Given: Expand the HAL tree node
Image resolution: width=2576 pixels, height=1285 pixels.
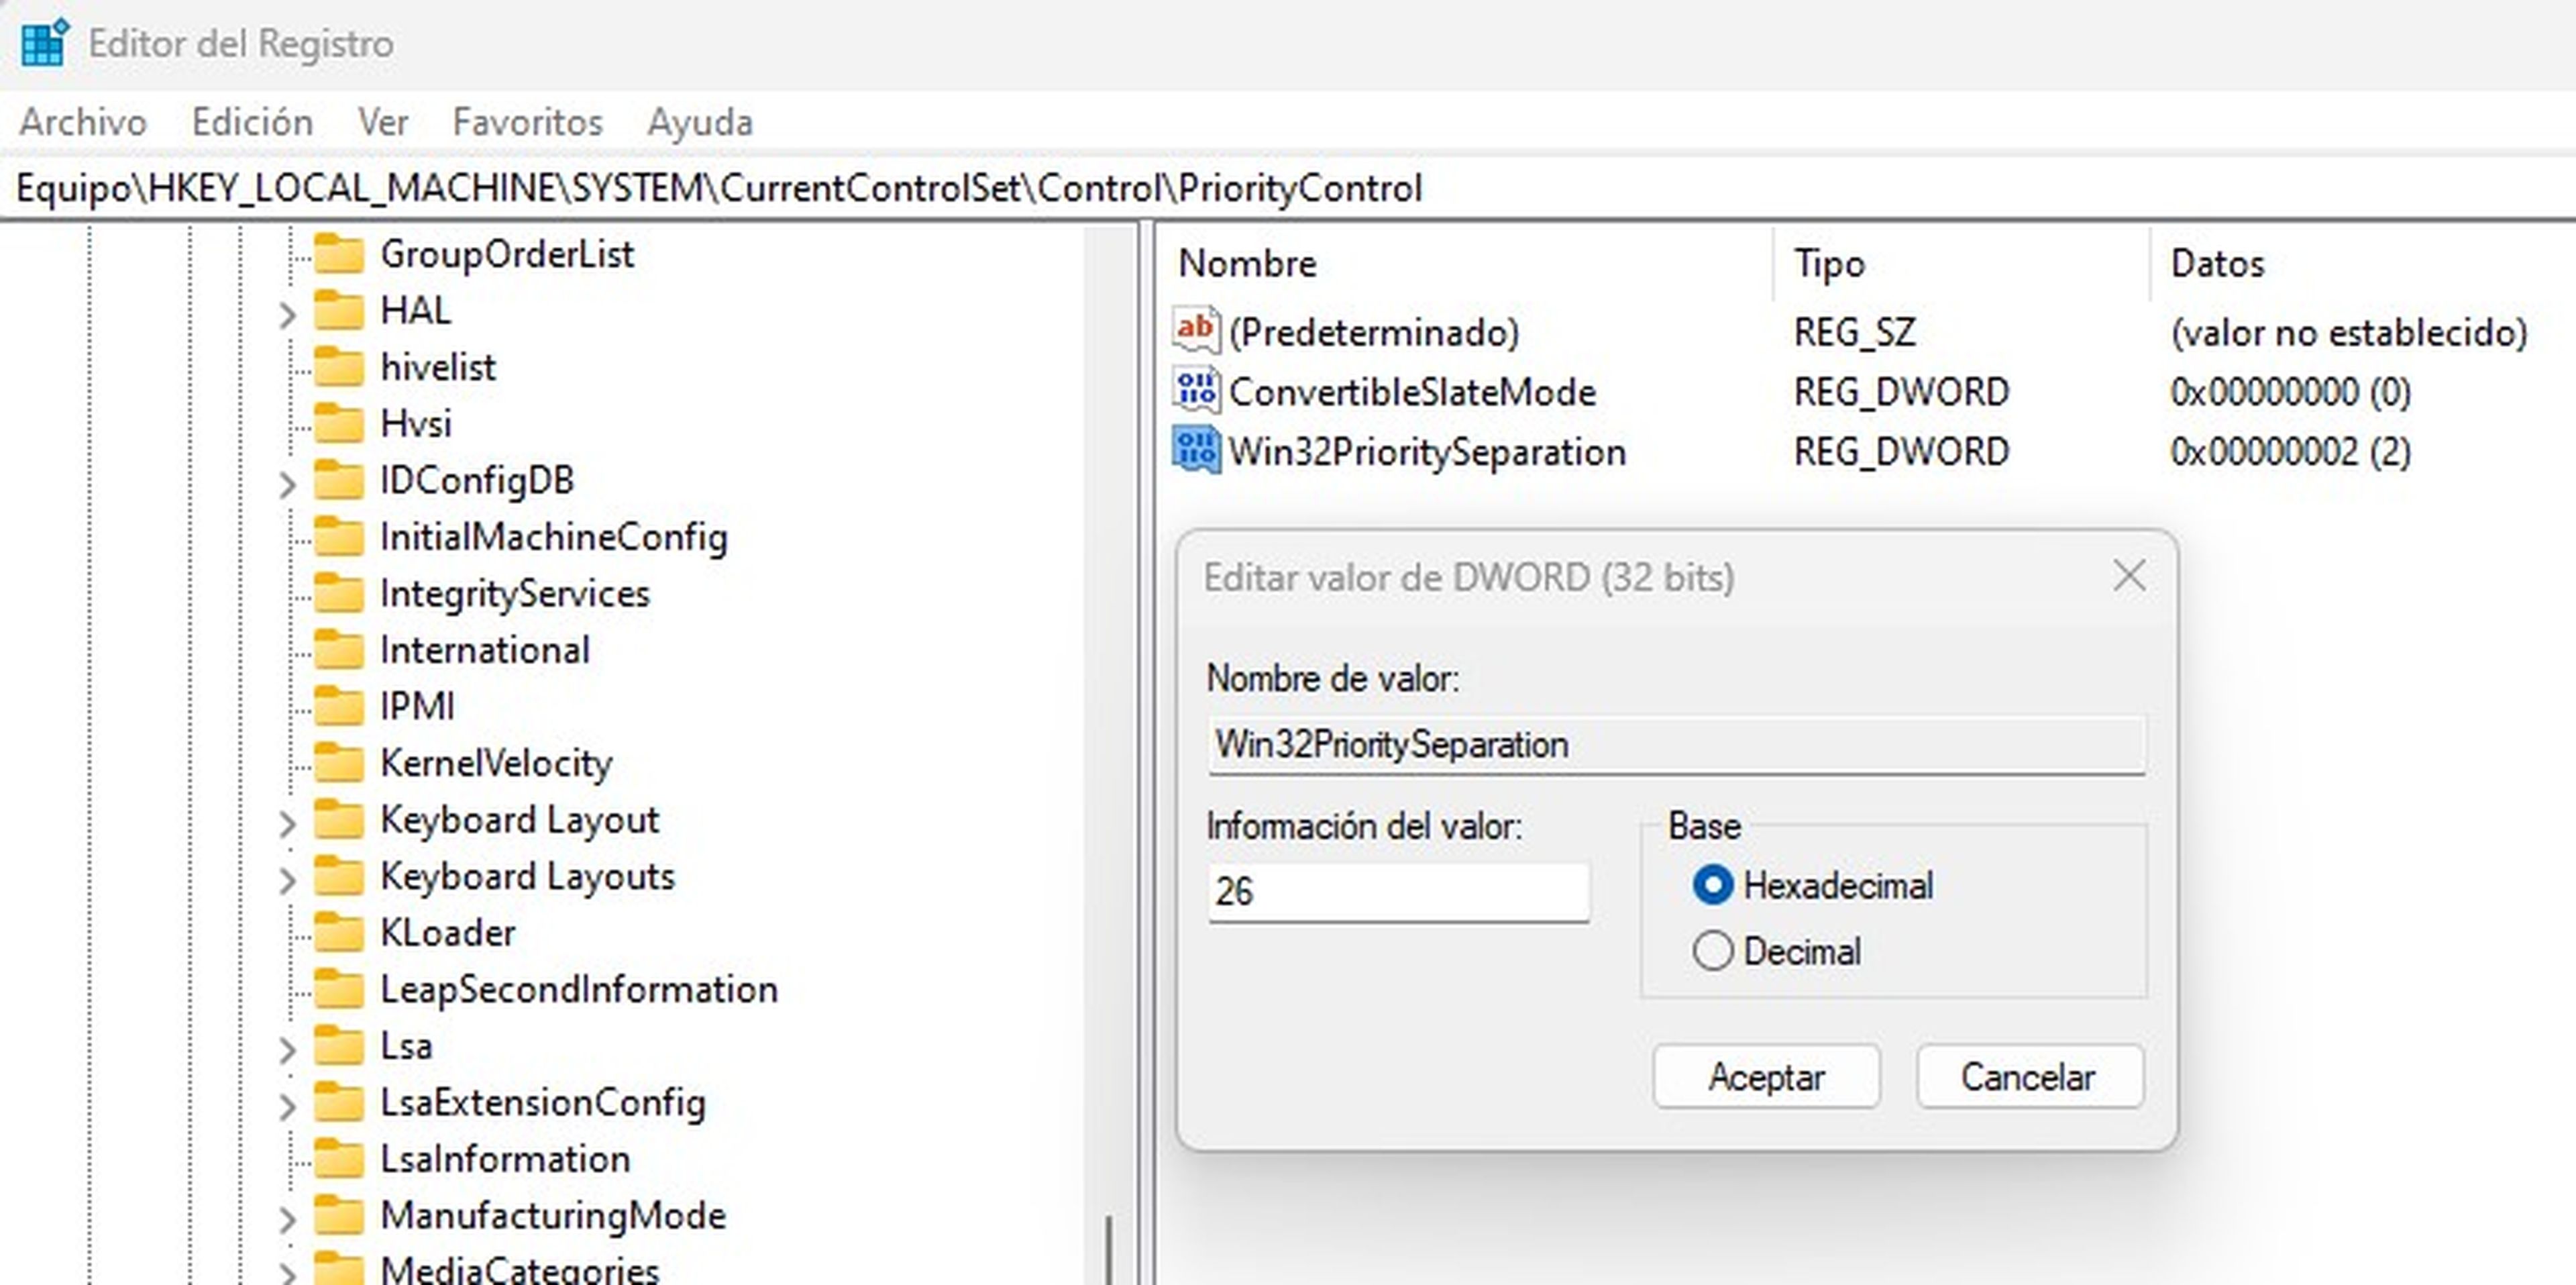Looking at the screenshot, I should (x=287, y=315).
